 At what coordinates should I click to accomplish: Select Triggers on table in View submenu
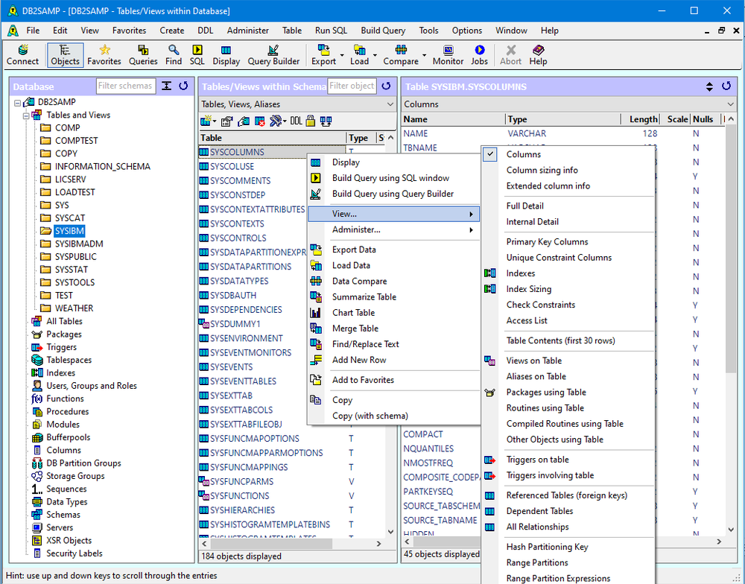tap(568, 460)
